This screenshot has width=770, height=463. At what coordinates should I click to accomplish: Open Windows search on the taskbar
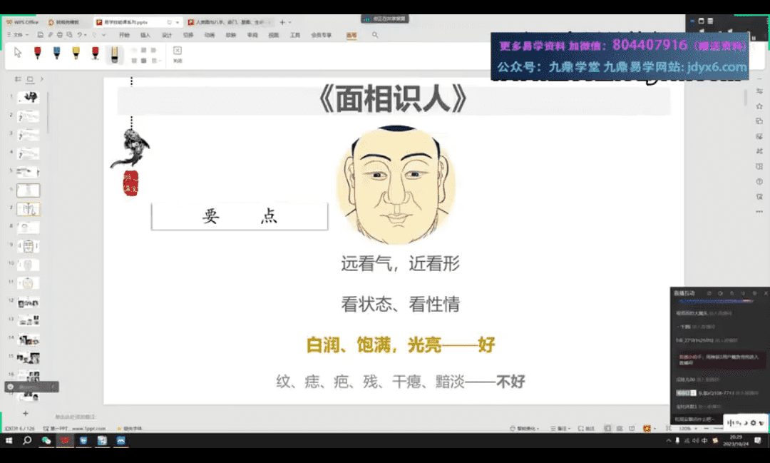click(x=27, y=441)
